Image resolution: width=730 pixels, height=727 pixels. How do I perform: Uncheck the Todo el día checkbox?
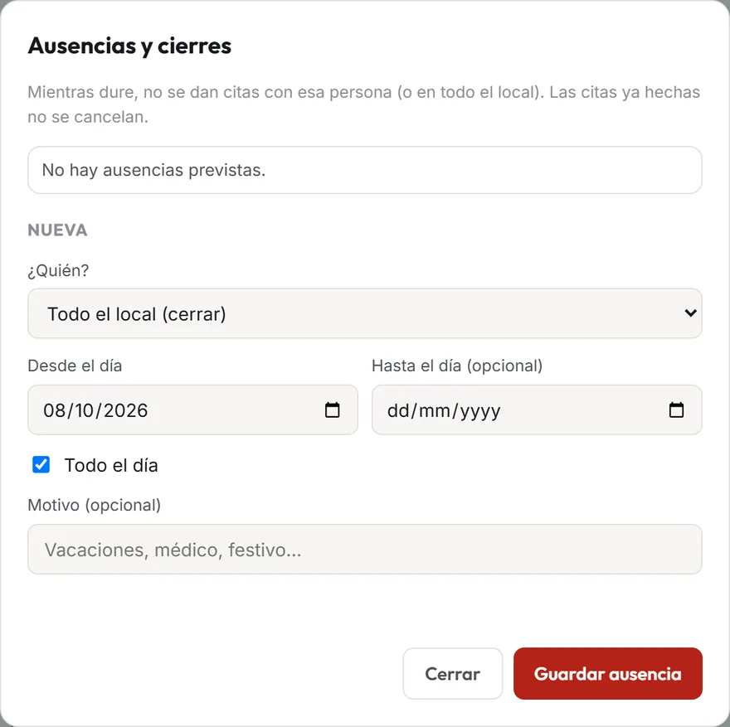[41, 464]
